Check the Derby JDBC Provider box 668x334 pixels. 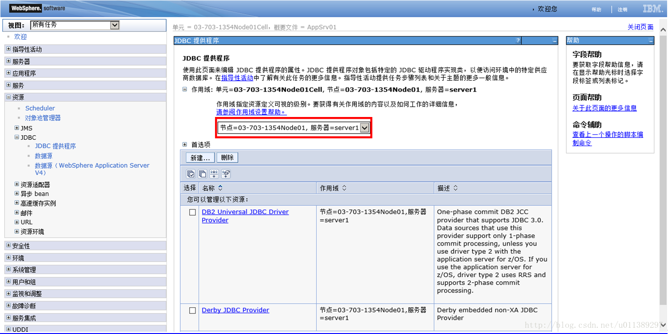(x=192, y=310)
